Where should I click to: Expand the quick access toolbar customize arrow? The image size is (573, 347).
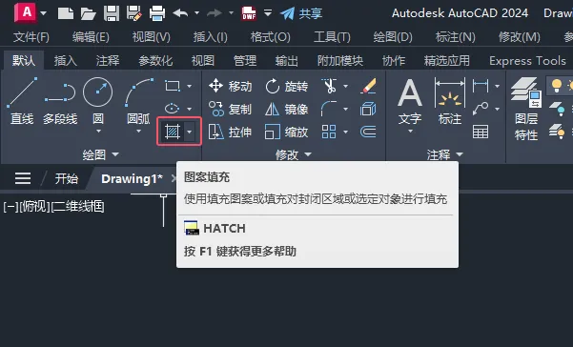click(268, 13)
